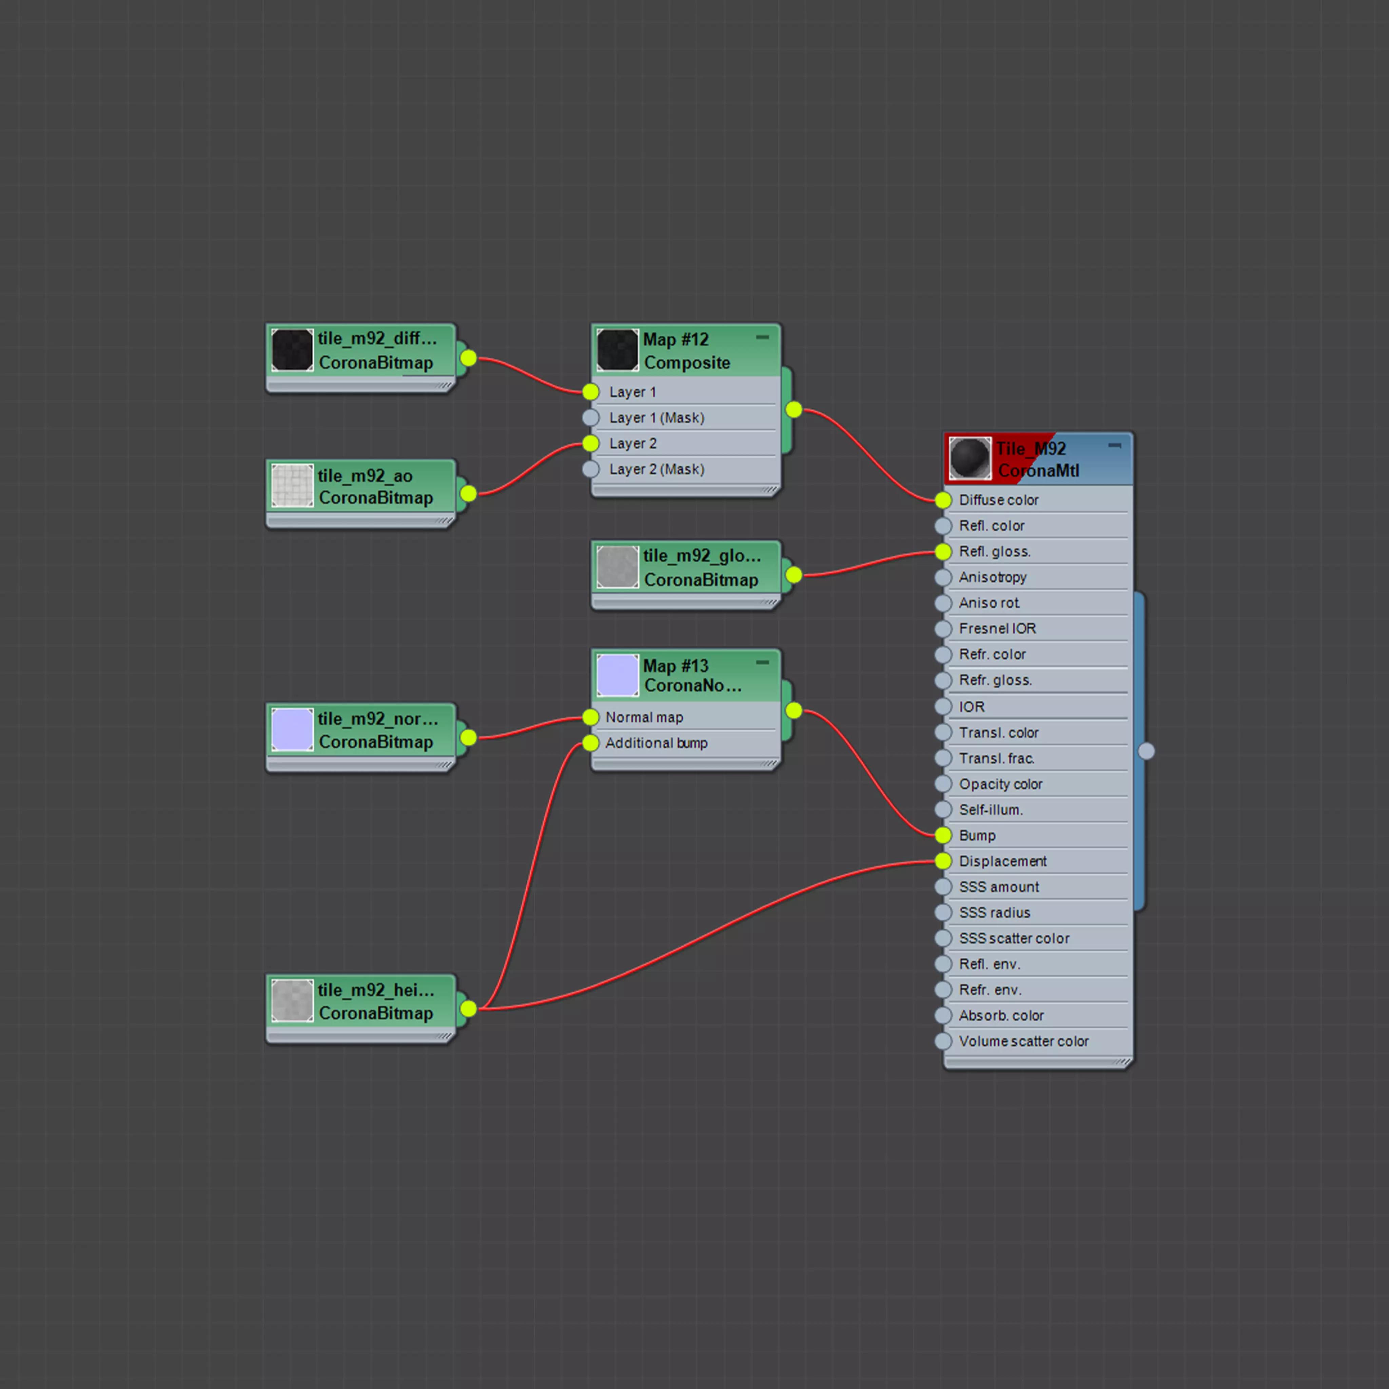Click the Layer 1 (Mask) input socket
This screenshot has height=1389, width=1389.
tap(590, 418)
